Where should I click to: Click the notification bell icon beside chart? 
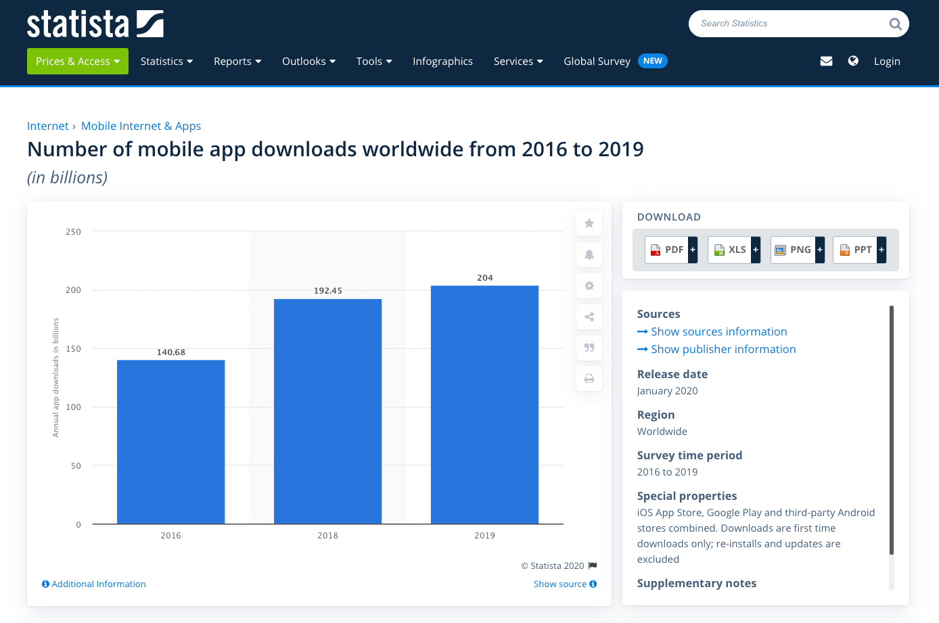(589, 254)
